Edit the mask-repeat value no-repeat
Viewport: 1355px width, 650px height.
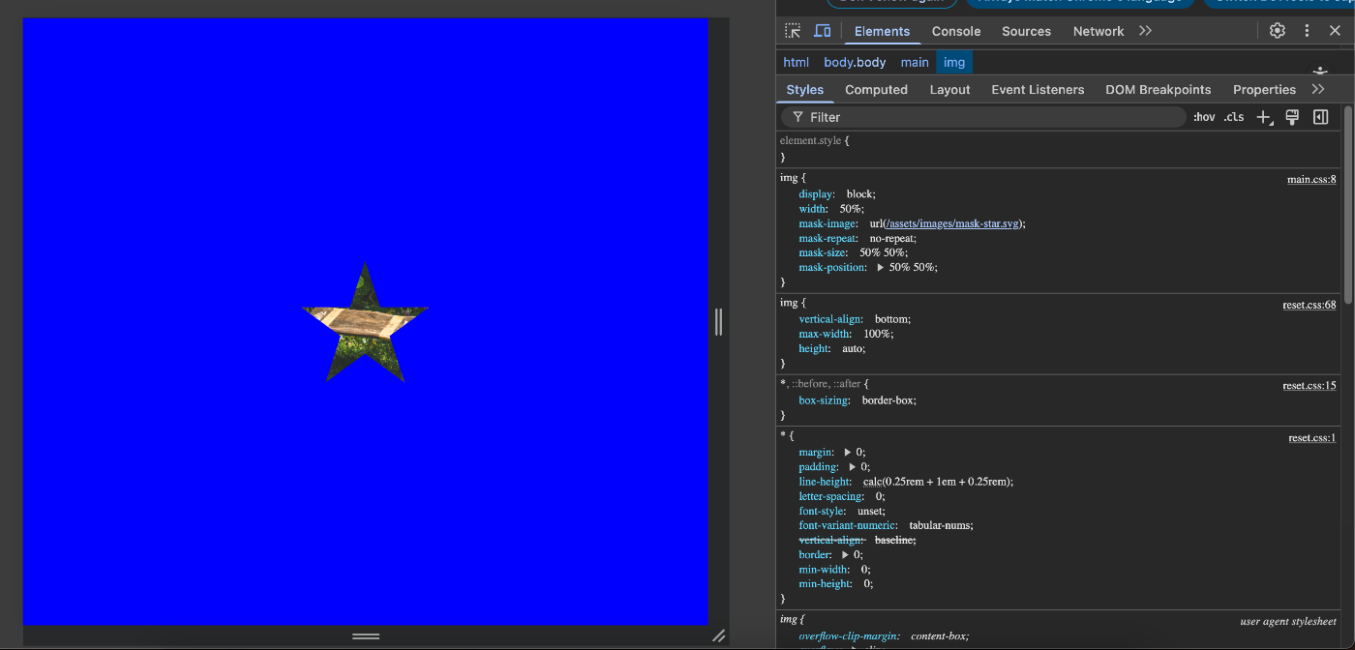(x=892, y=238)
